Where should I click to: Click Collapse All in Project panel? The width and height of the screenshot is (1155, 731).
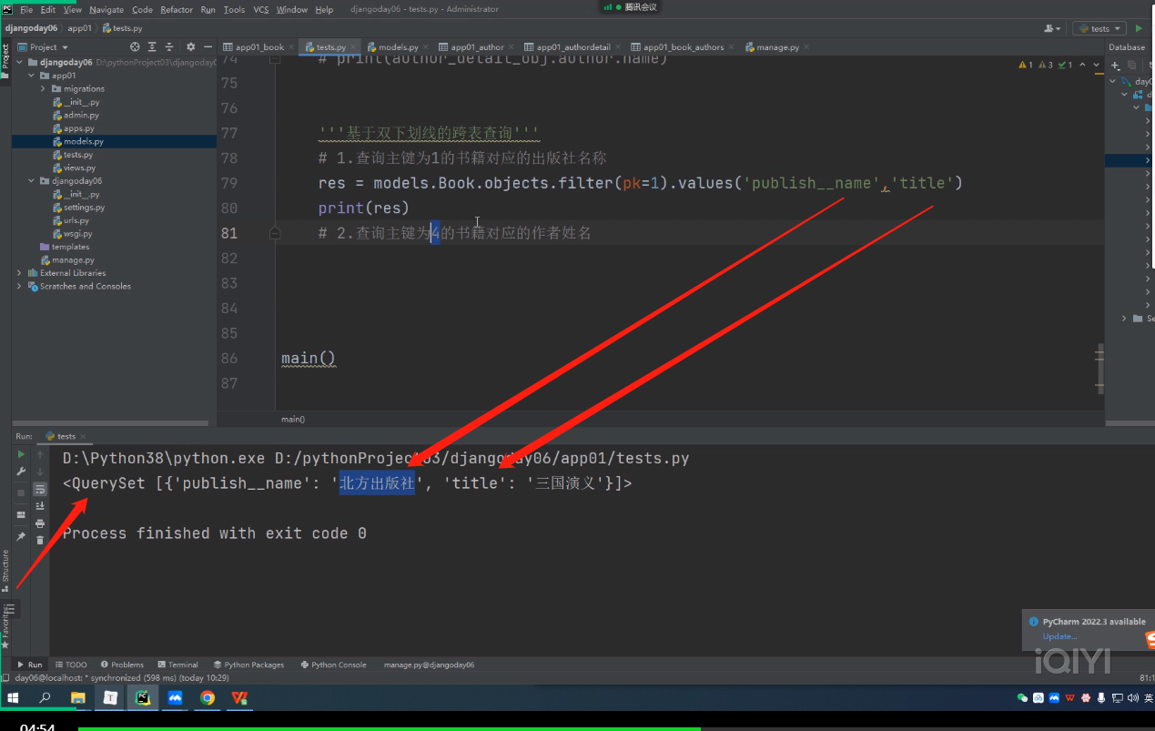[168, 46]
